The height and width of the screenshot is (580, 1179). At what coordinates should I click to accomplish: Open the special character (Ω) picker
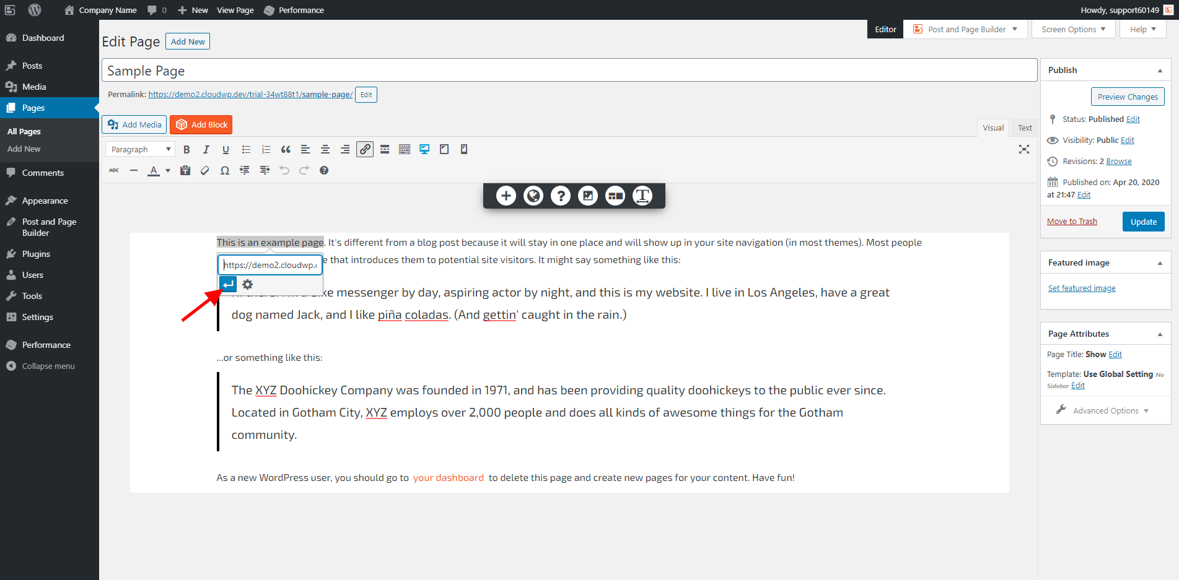(x=225, y=170)
